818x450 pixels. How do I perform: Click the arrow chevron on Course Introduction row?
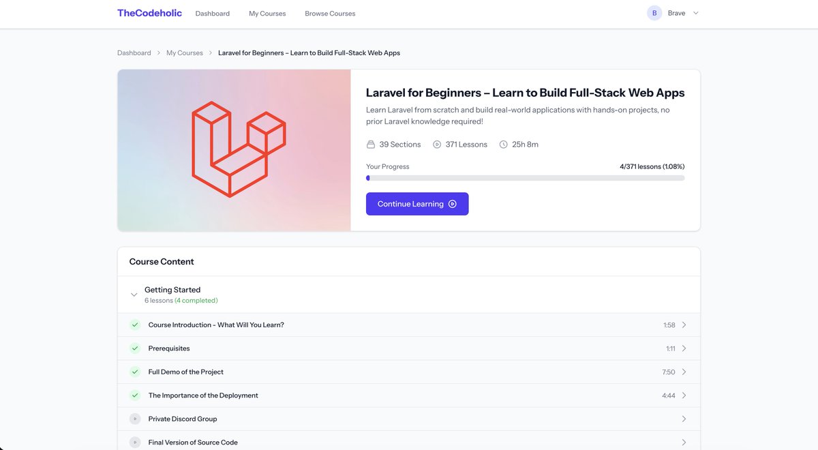click(684, 325)
